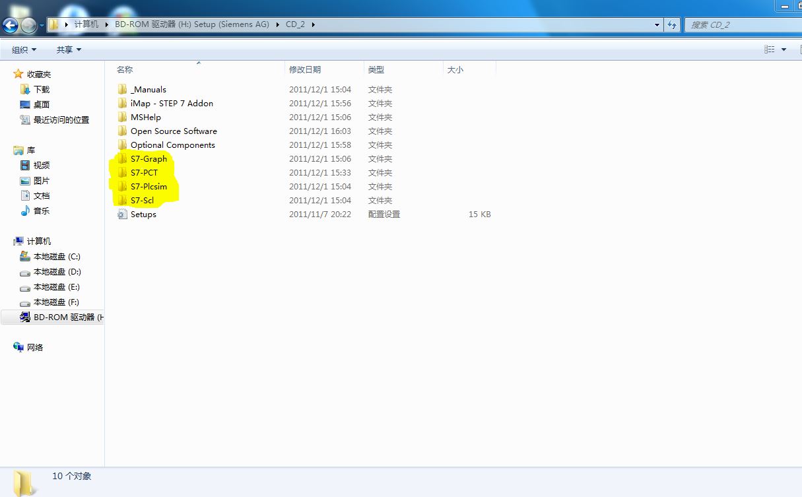Select the S7-Scl folder icon
The height and width of the screenshot is (497, 802).
[x=122, y=200]
